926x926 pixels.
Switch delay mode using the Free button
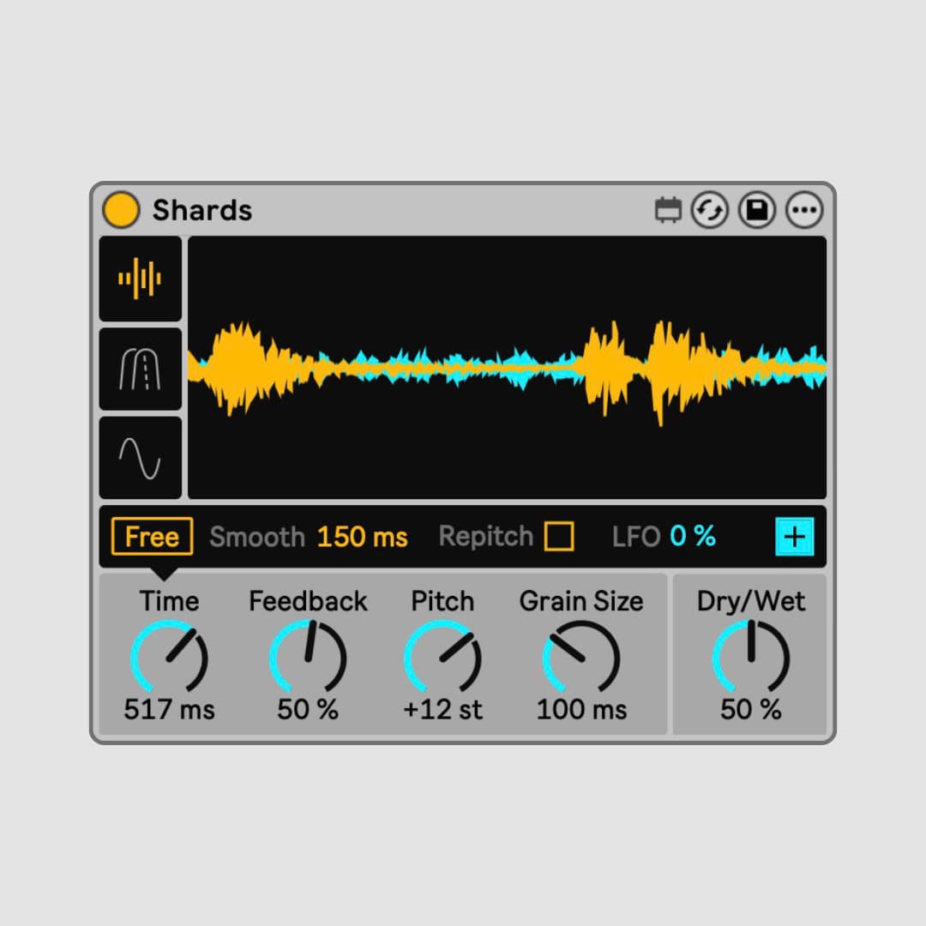pyautogui.click(x=152, y=536)
